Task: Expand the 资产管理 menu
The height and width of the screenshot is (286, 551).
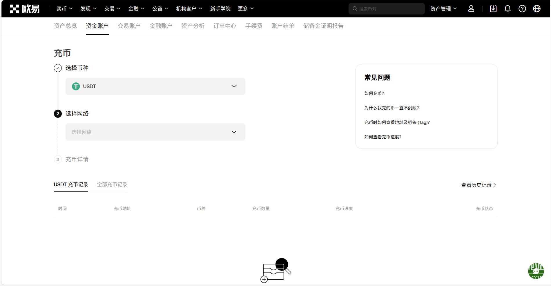Action: point(443,9)
